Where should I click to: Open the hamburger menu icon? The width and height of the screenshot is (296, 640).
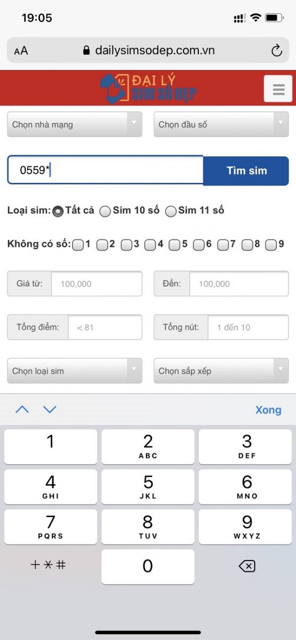(278, 89)
